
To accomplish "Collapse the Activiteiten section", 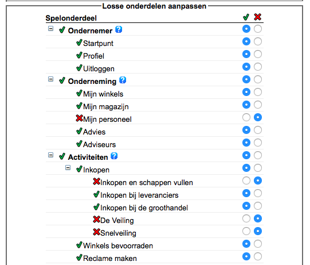I will (50, 155).
